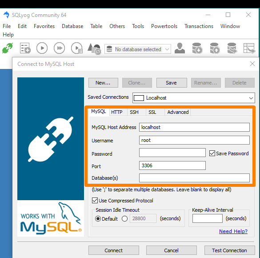Click the Test Connection button
The image size is (260, 258).
point(229,250)
